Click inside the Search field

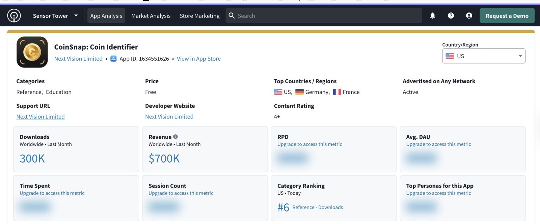(x=324, y=16)
